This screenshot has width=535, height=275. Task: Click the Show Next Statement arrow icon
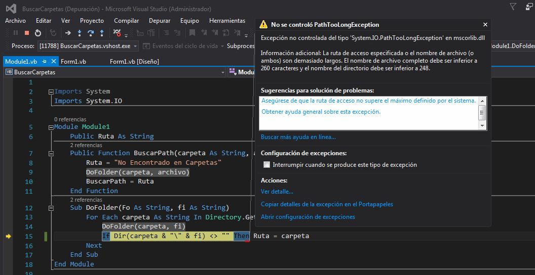point(68,33)
